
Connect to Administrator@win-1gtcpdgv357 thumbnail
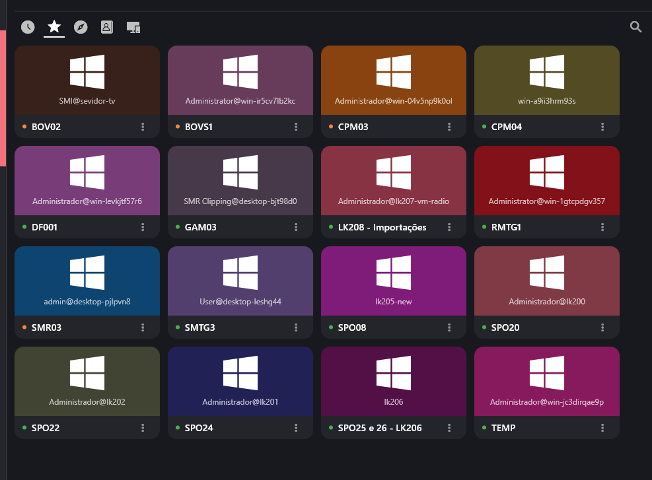(547, 180)
